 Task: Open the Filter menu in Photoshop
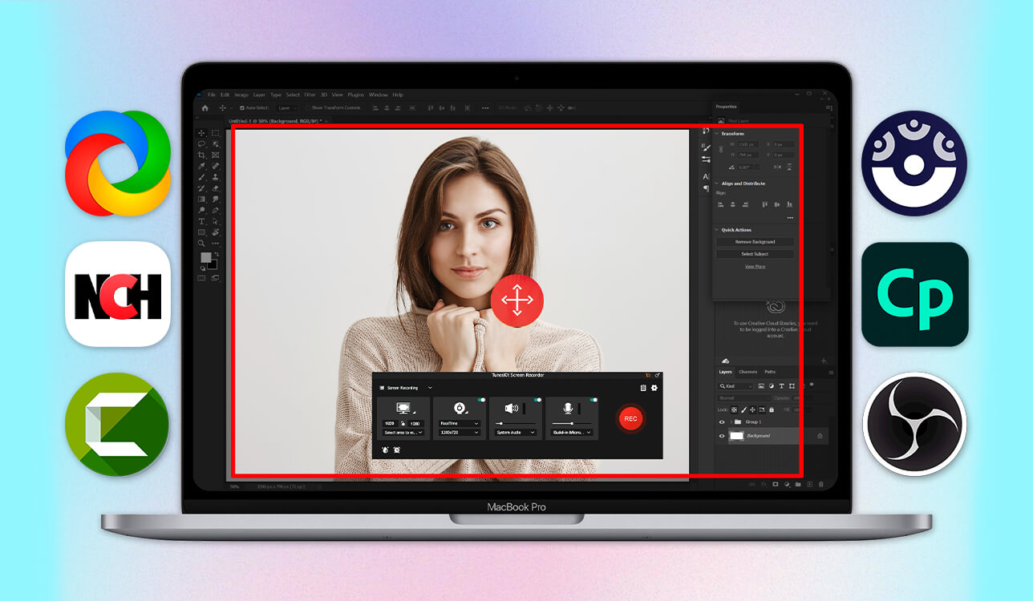[310, 94]
